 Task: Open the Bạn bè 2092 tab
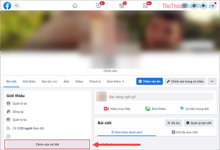pos(50,82)
